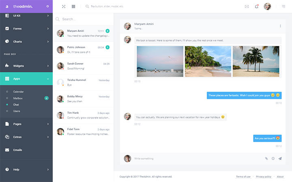The width and height of the screenshot is (292, 182).
Task: Open Patric Johnson's conversation
Action: tap(83, 50)
